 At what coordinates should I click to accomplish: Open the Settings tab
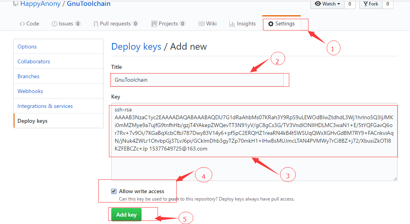[281, 23]
